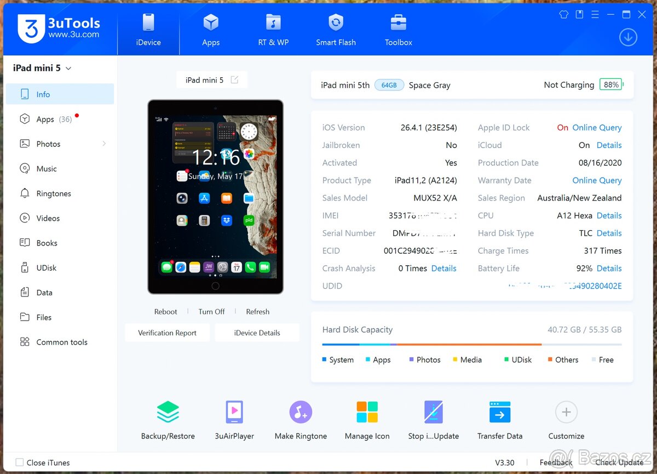Open Battery Life Details link
657x474 pixels.
[x=609, y=268]
